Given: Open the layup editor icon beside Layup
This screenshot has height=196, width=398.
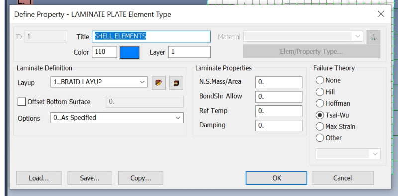Looking at the screenshot, I should (159, 83).
